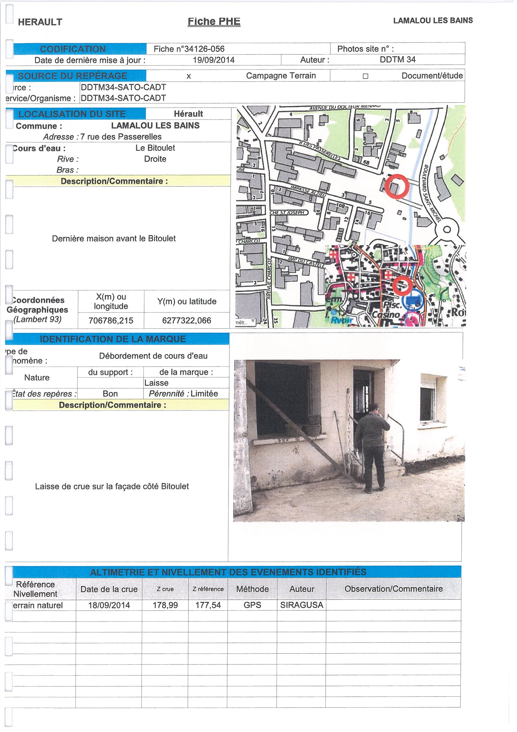Screen dimensions: 517x732
Task: Click the phenomenon value 'Débordement de cours d'eau'
Action: pyautogui.click(x=154, y=358)
